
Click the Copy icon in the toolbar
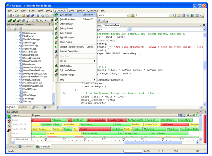(42, 15)
